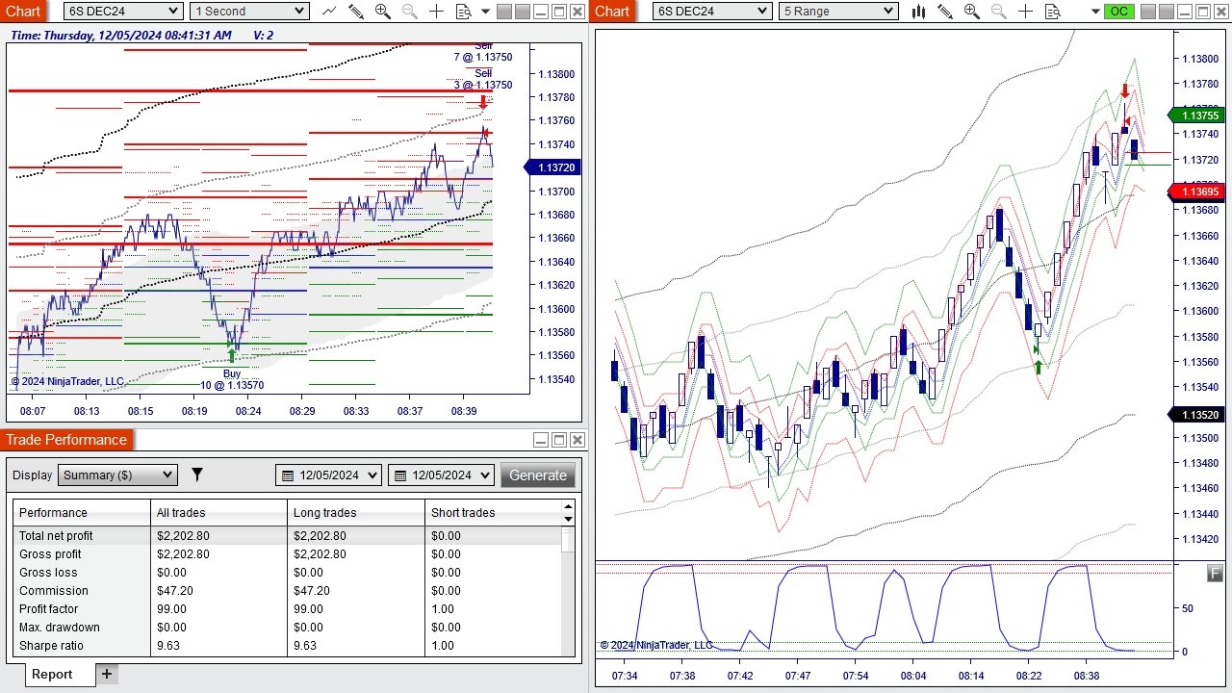
Task: Click the performance table scroll up arrow
Action: pyautogui.click(x=568, y=506)
